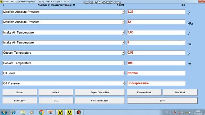This screenshot has height=115, width=205.
Task: Click Clear Fault Codes button
Action: coord(100,101)
